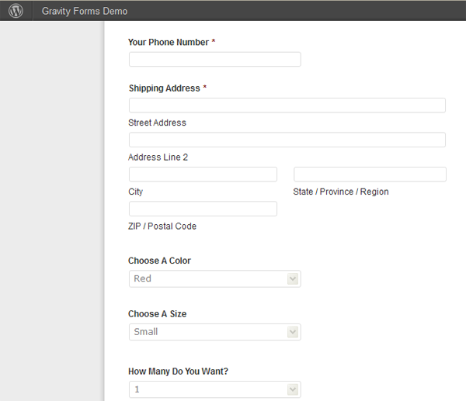Image resolution: width=466 pixels, height=401 pixels.
Task: Focus the Your Phone Number field
Action: pyautogui.click(x=214, y=60)
